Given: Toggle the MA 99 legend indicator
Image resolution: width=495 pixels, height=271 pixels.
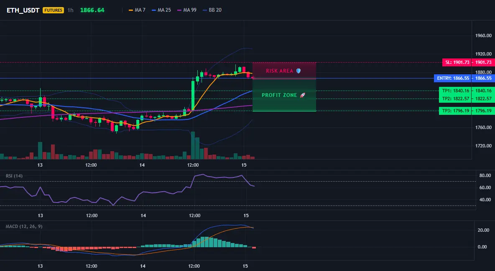Looking at the screenshot, I should (187, 10).
